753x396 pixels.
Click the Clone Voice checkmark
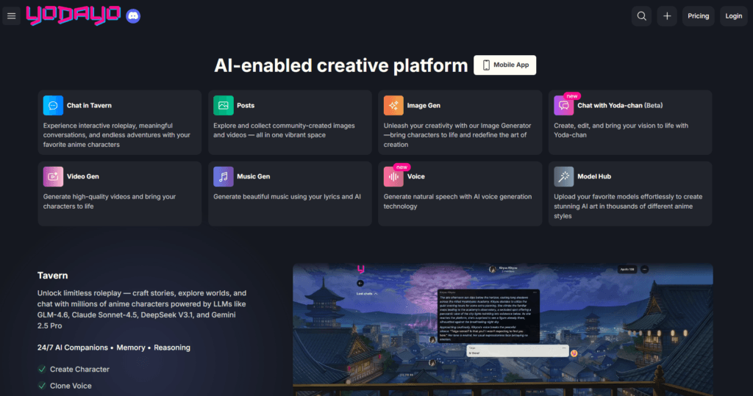tap(42, 386)
